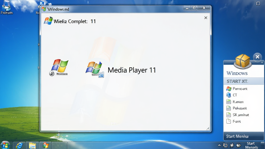The image size is (265, 149).
Task: Select the 'START HT.' header
Action: click(244, 81)
